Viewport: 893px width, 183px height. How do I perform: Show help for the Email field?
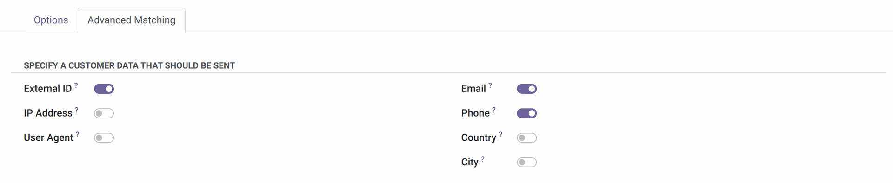click(x=490, y=85)
